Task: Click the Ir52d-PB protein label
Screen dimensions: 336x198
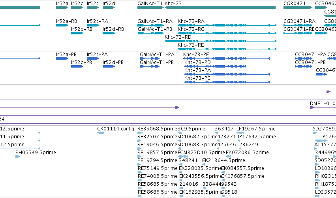Action: pos(113,62)
